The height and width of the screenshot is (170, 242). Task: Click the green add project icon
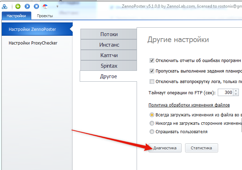[x=18, y=6]
